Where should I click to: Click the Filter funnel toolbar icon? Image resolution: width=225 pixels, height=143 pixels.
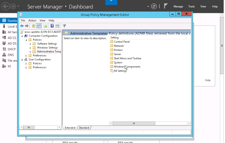point(64,26)
